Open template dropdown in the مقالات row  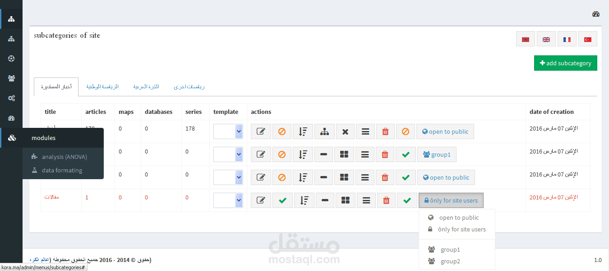click(228, 200)
